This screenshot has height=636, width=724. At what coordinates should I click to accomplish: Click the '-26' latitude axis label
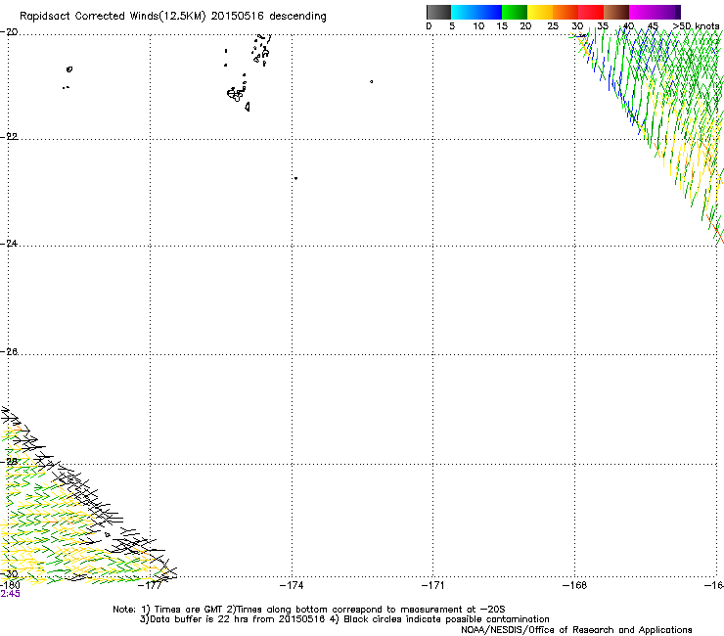pos(9,351)
